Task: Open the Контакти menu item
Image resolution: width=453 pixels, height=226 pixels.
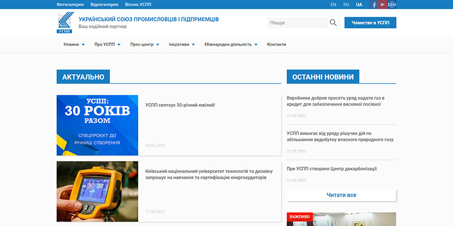Action: point(276,45)
